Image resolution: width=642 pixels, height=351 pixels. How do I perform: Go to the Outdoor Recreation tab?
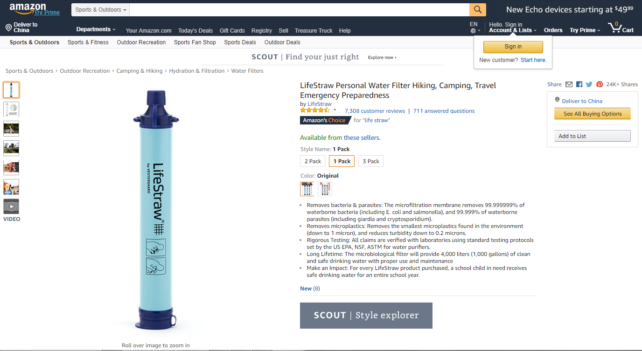141,42
